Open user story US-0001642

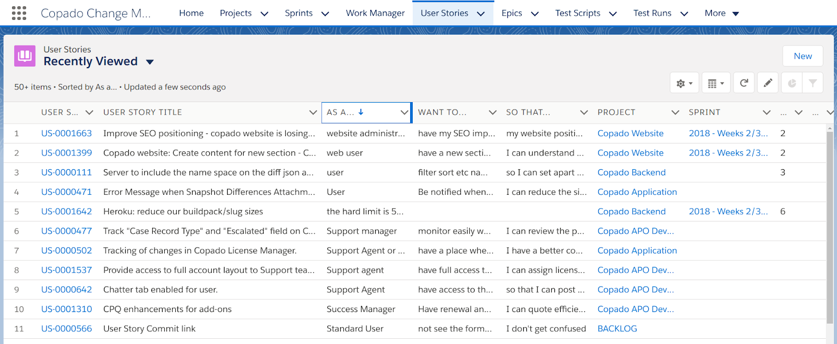[66, 212]
